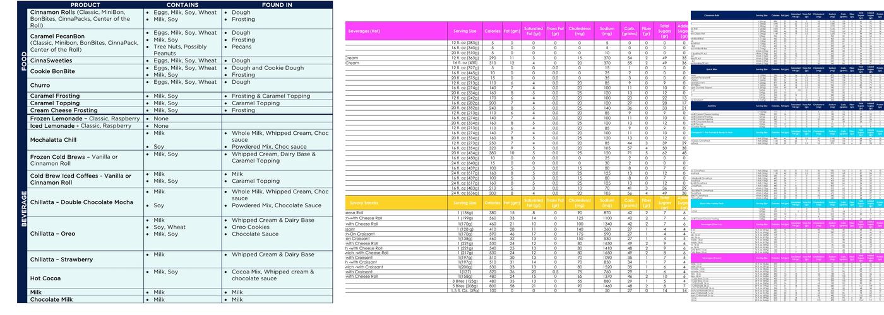The image size is (884, 315).
Task: Click the CONTAINS column header
Action: [x=182, y=4]
